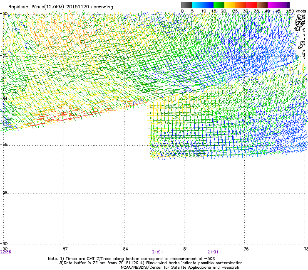The width and height of the screenshot is (308, 270).
Task: Click the note 'Times are GMT'
Action: [80, 259]
